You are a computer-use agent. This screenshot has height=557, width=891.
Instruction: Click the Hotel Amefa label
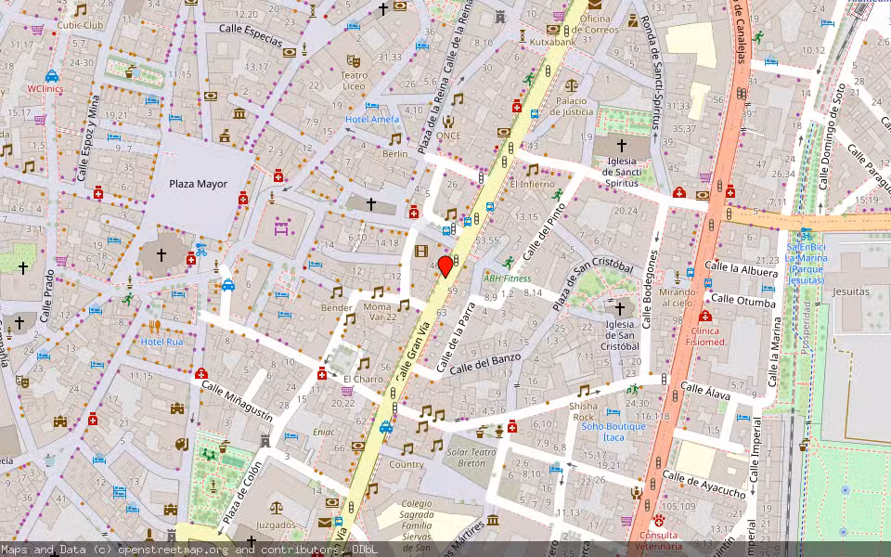tap(372, 120)
